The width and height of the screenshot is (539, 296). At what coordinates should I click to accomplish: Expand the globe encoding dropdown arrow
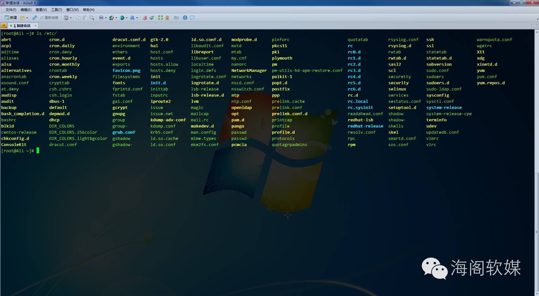pyautogui.click(x=127, y=18)
